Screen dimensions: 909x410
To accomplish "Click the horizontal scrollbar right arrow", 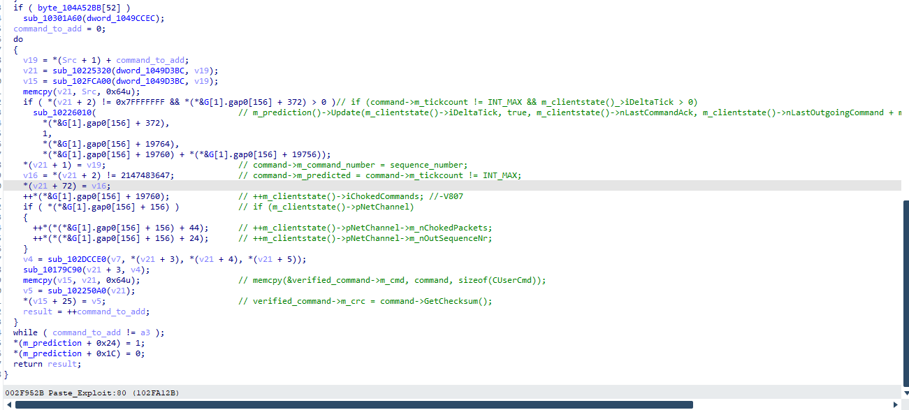I will coord(896,404).
